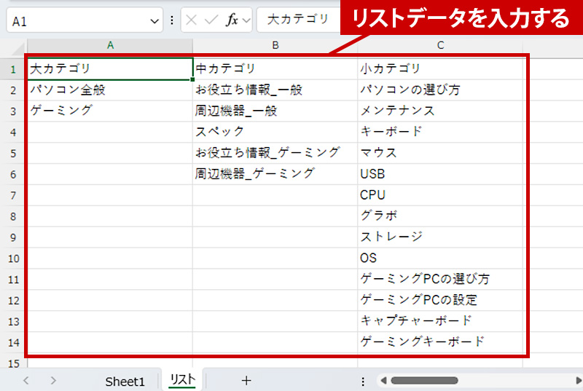Open the Name Box dropdown arrow
This screenshot has width=583, height=391.
tap(154, 21)
